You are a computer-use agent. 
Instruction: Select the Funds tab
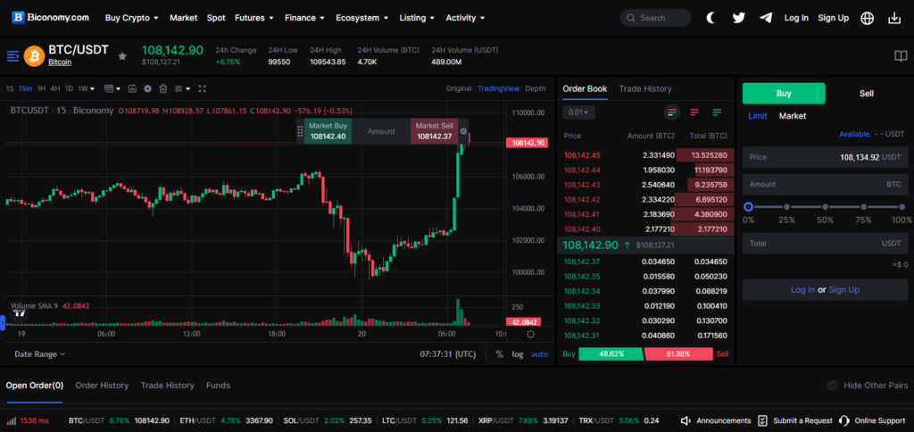tap(218, 386)
